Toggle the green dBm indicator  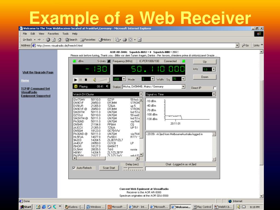74,61
